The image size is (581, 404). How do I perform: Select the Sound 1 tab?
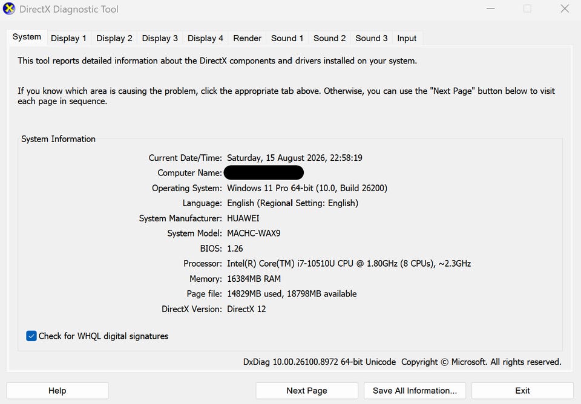coord(287,39)
